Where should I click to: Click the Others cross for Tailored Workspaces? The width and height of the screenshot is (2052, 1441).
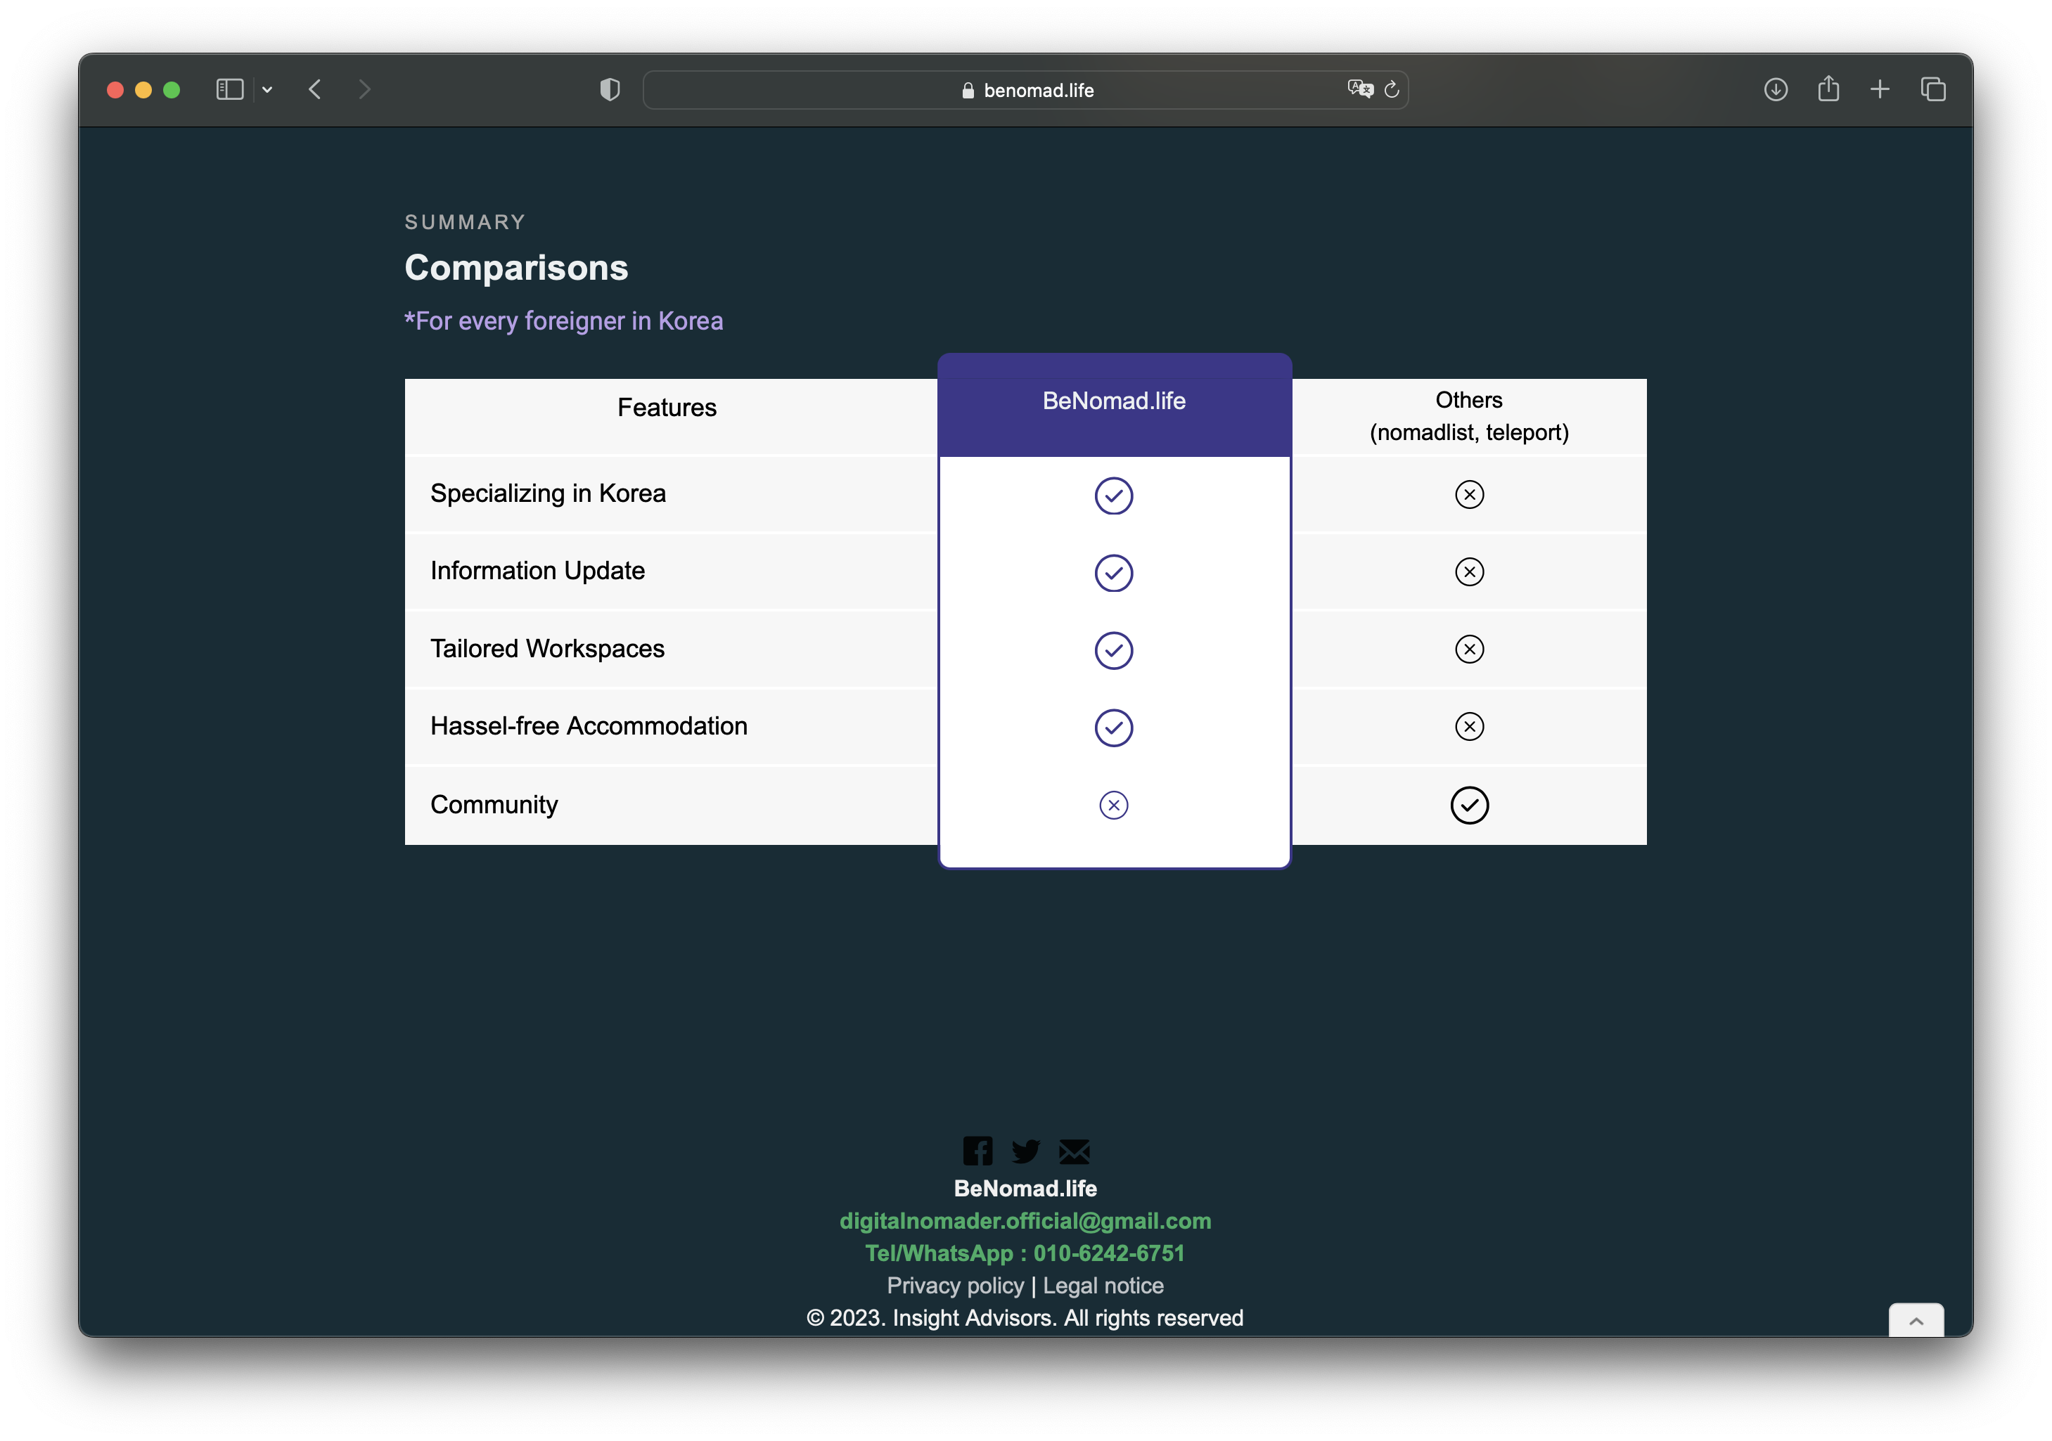pos(1469,649)
